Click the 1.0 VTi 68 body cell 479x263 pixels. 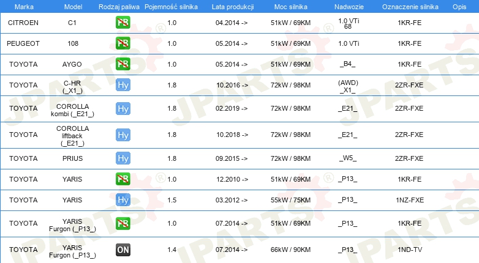[349, 23]
